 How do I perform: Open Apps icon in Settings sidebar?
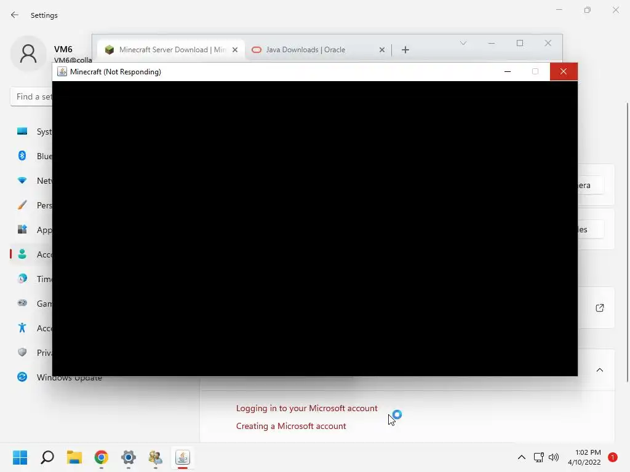click(22, 230)
